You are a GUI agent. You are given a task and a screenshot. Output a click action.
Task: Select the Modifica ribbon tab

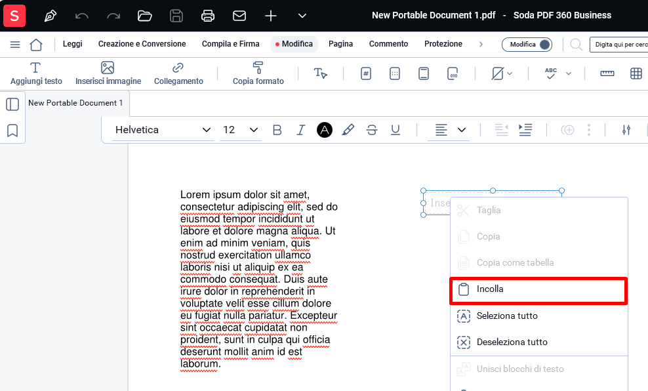tap(294, 44)
